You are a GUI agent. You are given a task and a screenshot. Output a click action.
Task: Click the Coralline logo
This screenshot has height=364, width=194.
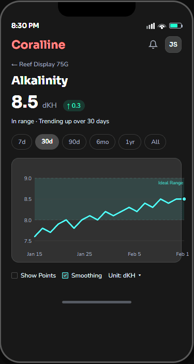(x=38, y=45)
